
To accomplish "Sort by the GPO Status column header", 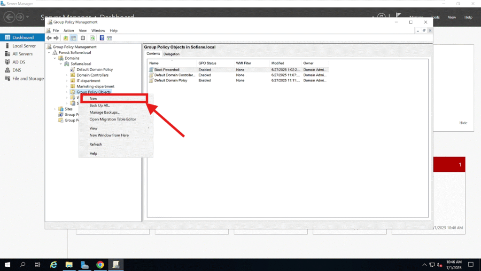I will (x=215, y=64).
